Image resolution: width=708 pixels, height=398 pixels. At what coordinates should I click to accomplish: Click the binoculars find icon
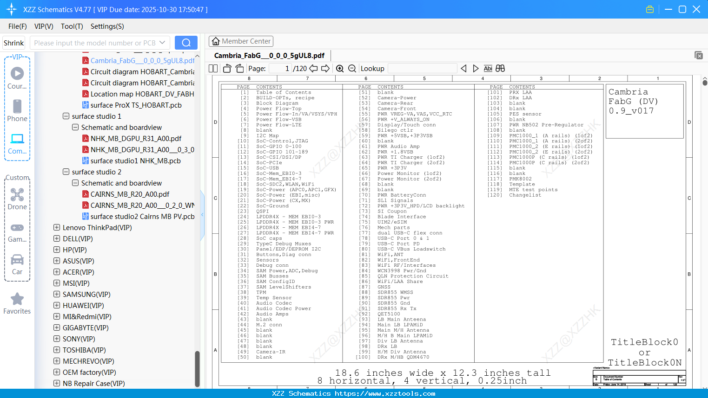pos(500,68)
